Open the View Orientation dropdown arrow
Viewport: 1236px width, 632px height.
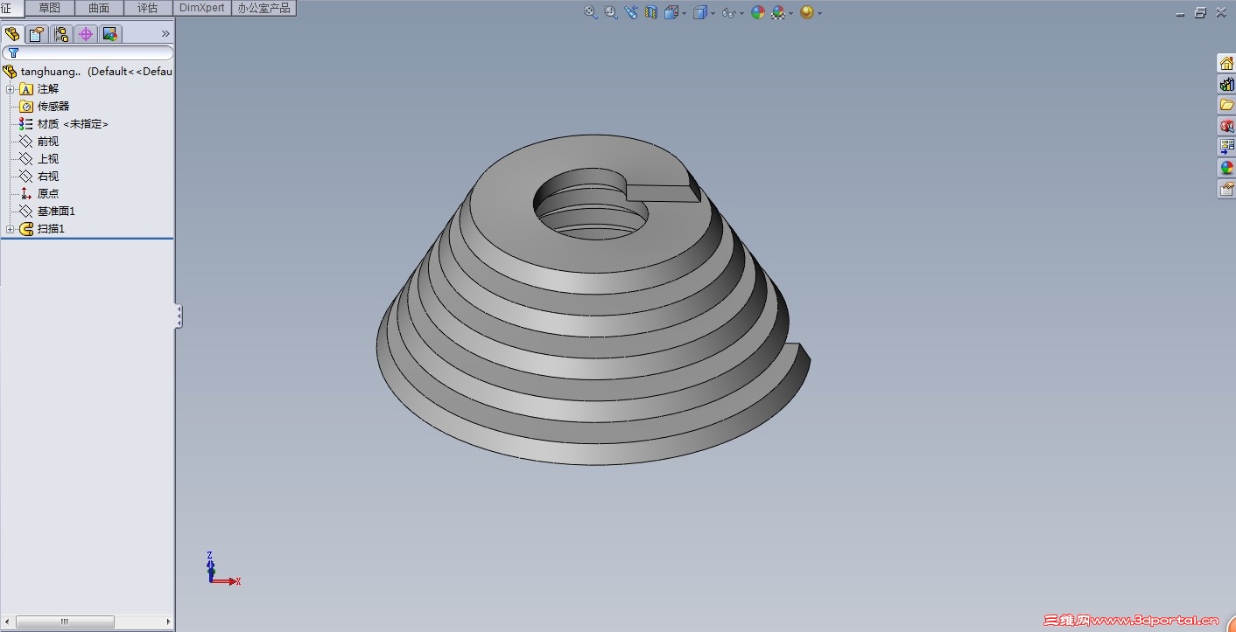pos(685,14)
